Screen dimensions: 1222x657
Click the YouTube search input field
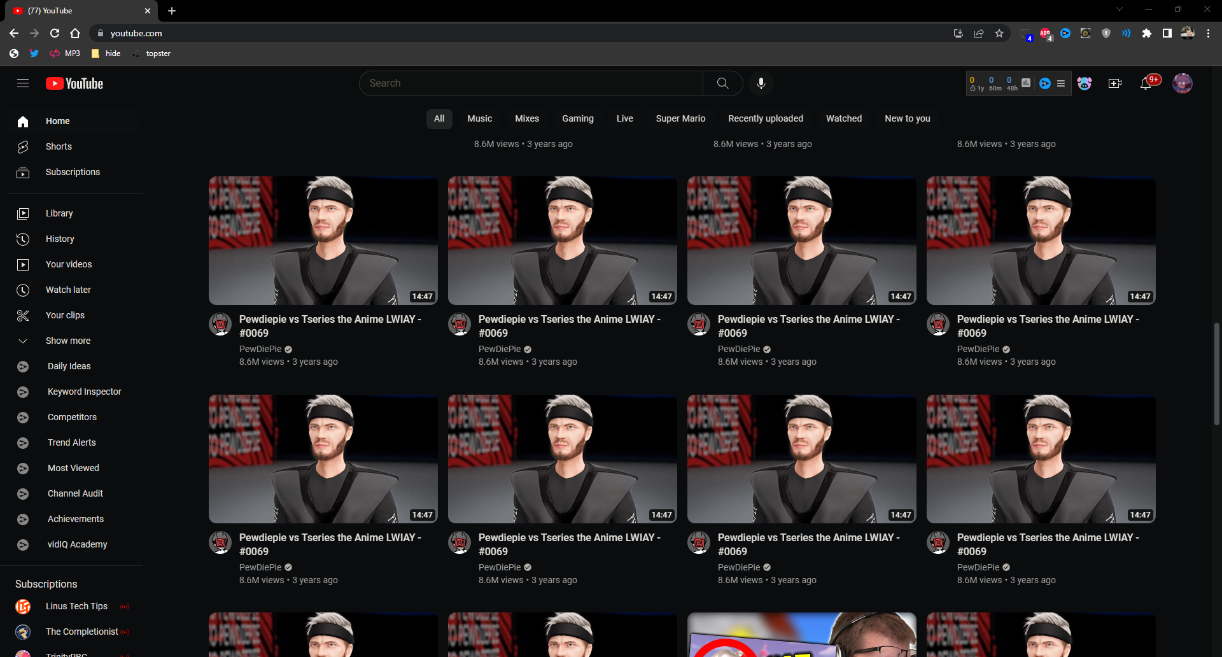point(531,83)
